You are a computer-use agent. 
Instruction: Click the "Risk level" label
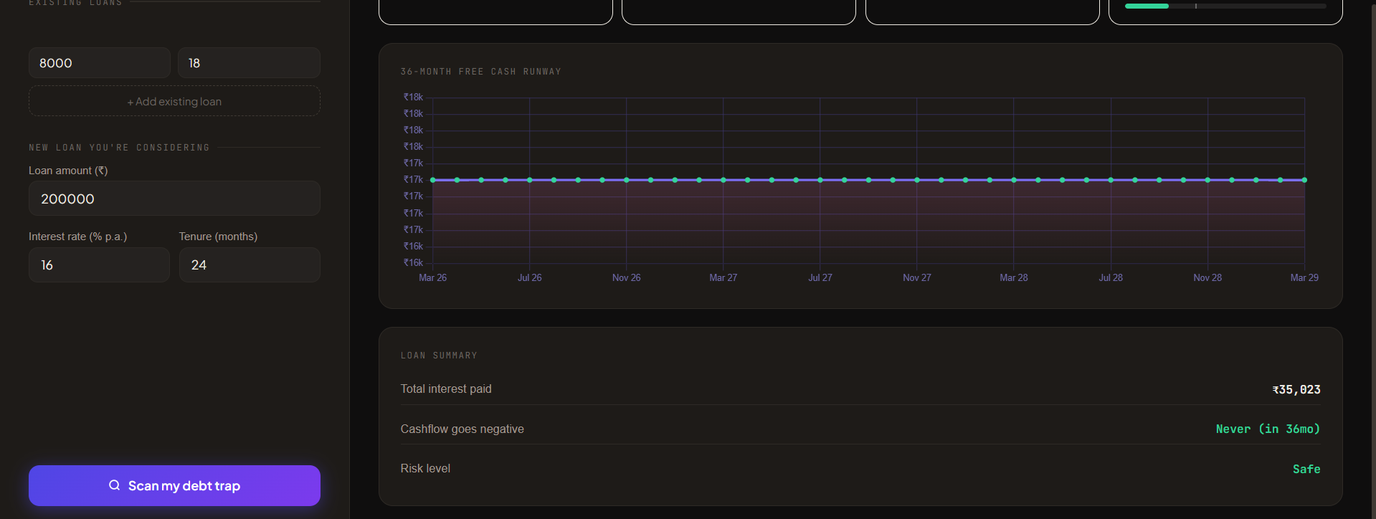425,468
